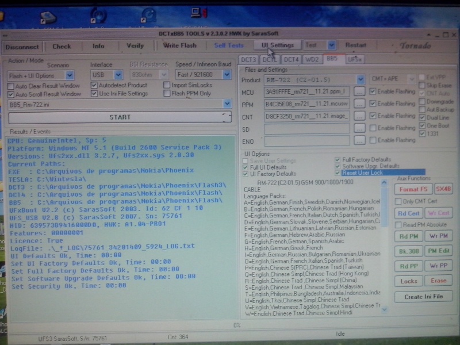
Task: Toggle Reset User Lock checkbox
Action: pyautogui.click(x=338, y=173)
